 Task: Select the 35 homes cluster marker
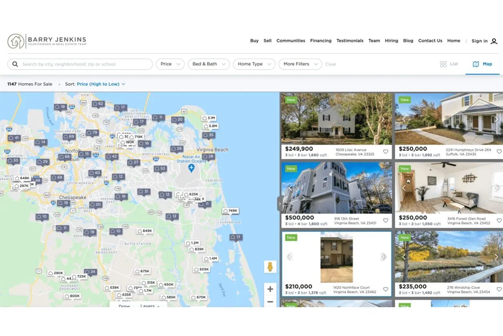pos(208,135)
